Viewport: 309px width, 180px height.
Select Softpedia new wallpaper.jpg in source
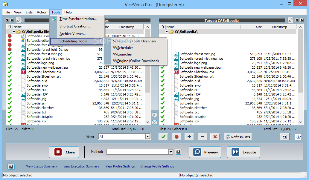[x=47, y=67]
